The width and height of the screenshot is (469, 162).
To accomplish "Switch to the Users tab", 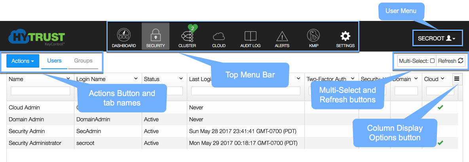I will pyautogui.click(x=55, y=61).
